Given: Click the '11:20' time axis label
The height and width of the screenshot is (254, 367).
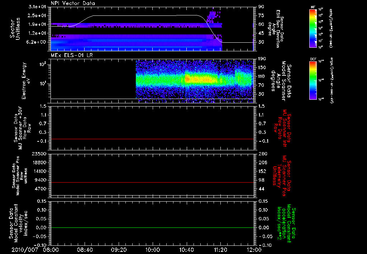Looking at the screenshot, I should (220, 250).
